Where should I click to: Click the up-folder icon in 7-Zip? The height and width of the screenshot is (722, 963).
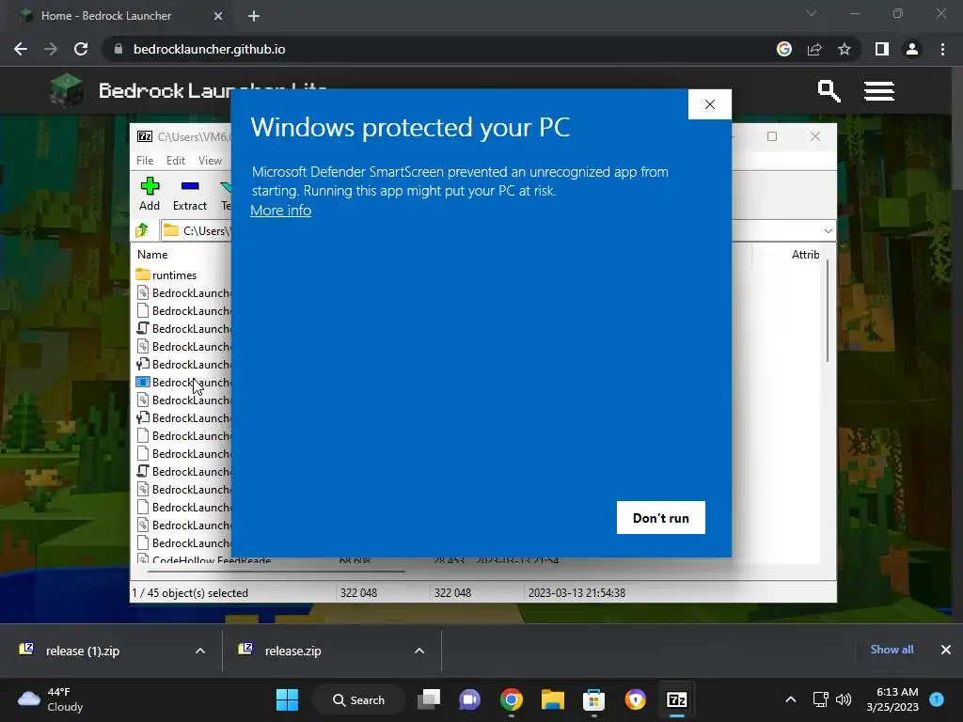click(x=143, y=230)
